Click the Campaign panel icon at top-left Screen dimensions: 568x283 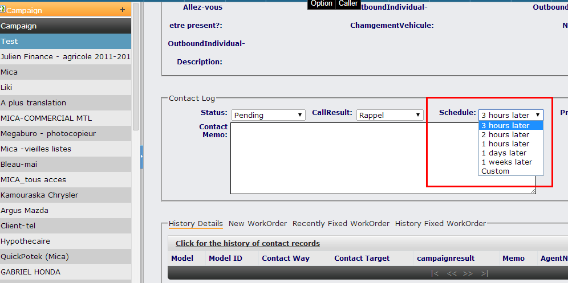[3, 10]
